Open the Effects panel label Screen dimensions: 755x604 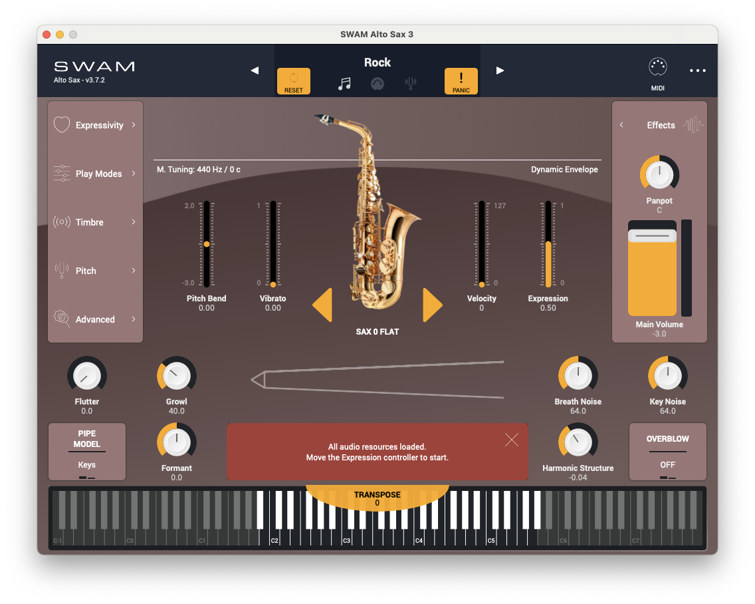pyautogui.click(x=661, y=125)
